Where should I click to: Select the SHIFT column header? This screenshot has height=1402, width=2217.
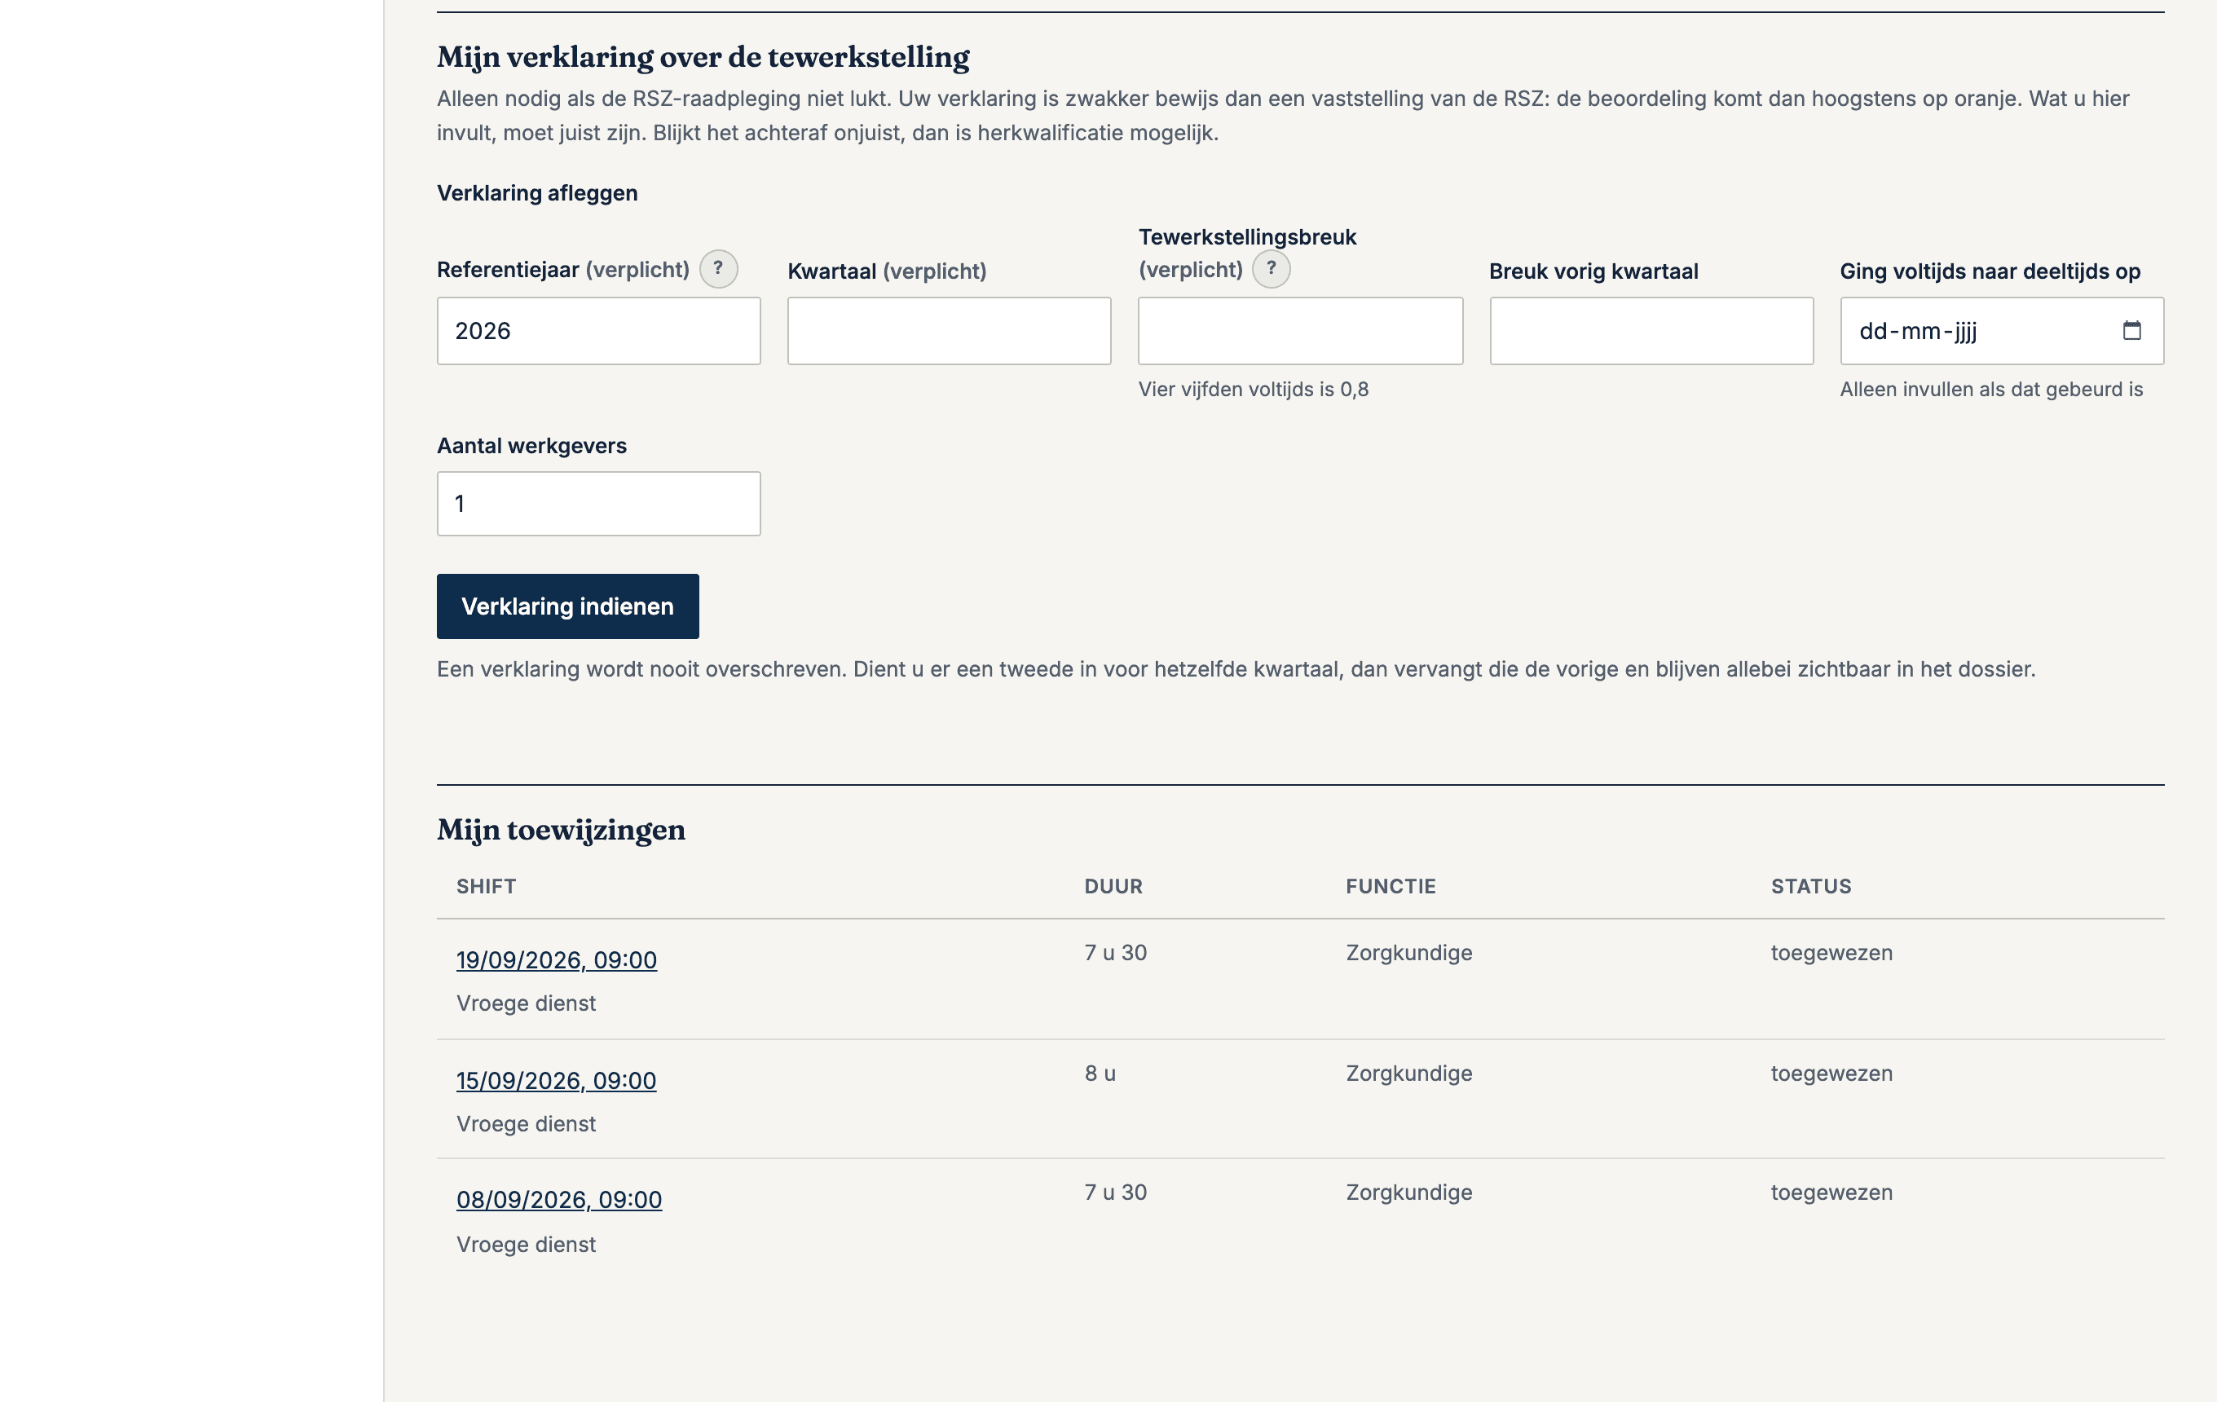tap(486, 887)
